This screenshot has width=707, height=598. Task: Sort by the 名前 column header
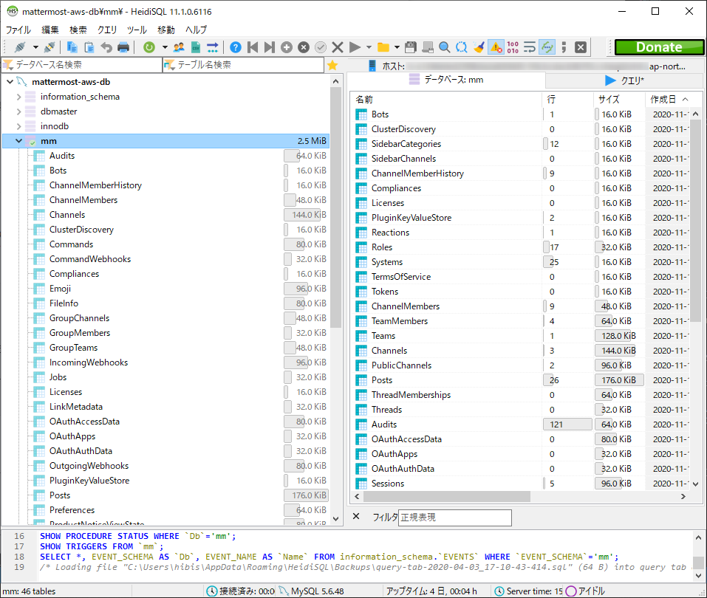click(446, 99)
